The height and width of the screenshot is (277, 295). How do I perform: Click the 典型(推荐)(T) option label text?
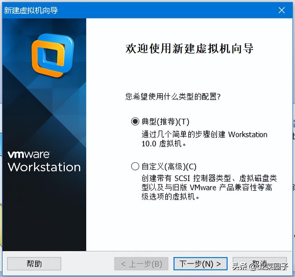165,122
